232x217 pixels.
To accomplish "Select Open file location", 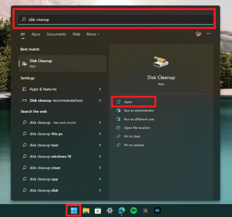I will point(137,128).
